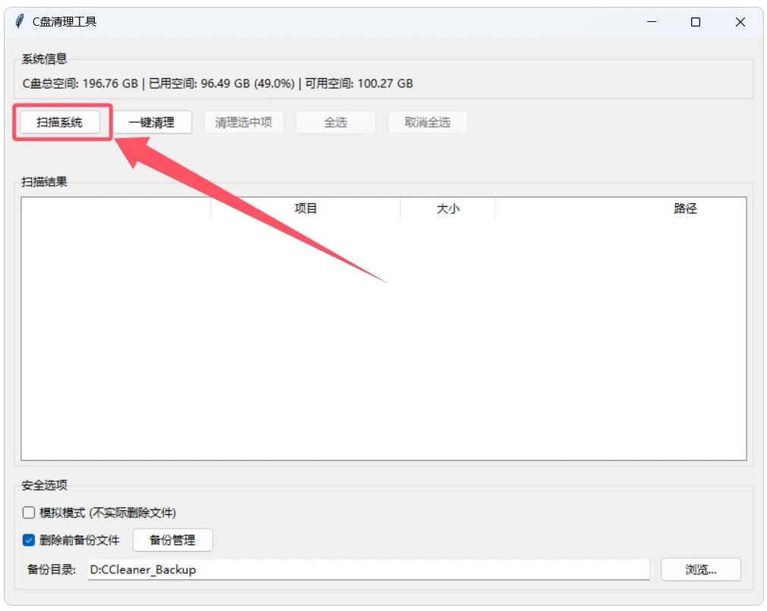
Task: Click the 扫描系统 scan button
Action: (x=60, y=122)
